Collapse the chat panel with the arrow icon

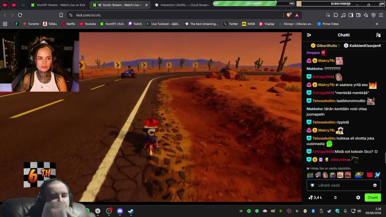click(309, 35)
